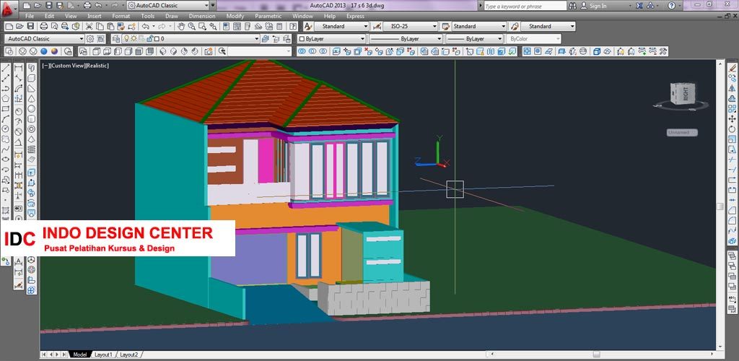Open text style Standard dropdown
This screenshot has width=739, height=361.
(341, 27)
